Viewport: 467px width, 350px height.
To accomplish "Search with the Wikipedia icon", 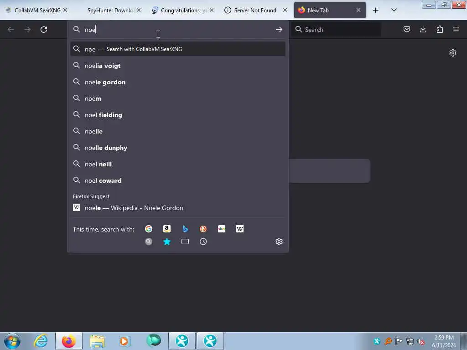I will [240, 229].
